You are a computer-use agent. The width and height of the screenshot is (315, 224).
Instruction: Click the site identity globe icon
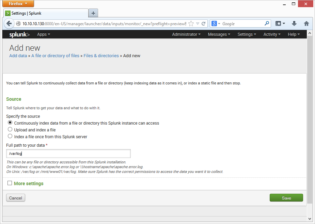[18, 24]
